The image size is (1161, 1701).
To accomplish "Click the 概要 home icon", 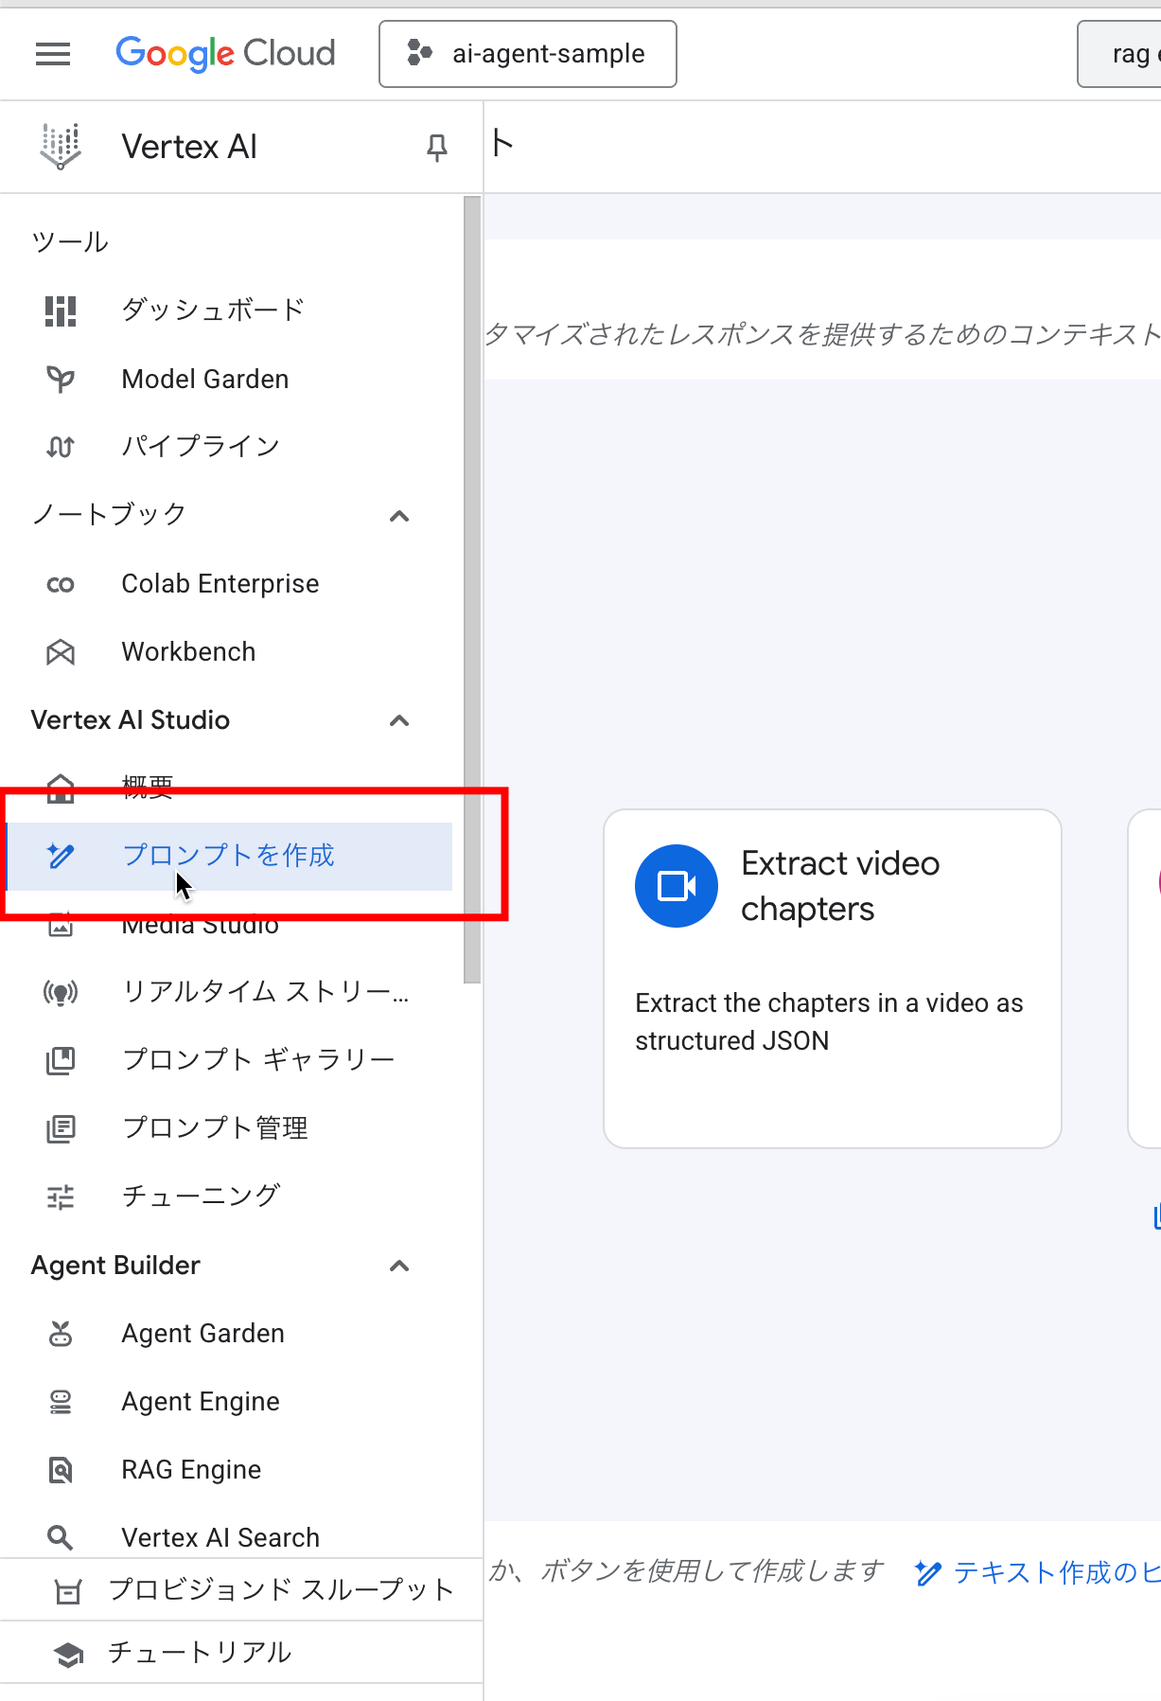I will [x=61, y=788].
